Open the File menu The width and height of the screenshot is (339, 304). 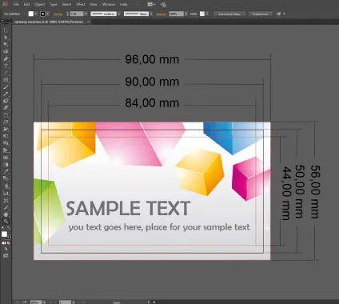pyautogui.click(x=16, y=4)
